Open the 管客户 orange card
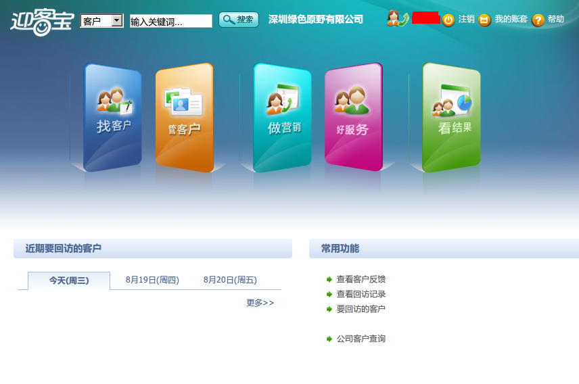Viewport: 579px width, 384px height. [x=185, y=118]
